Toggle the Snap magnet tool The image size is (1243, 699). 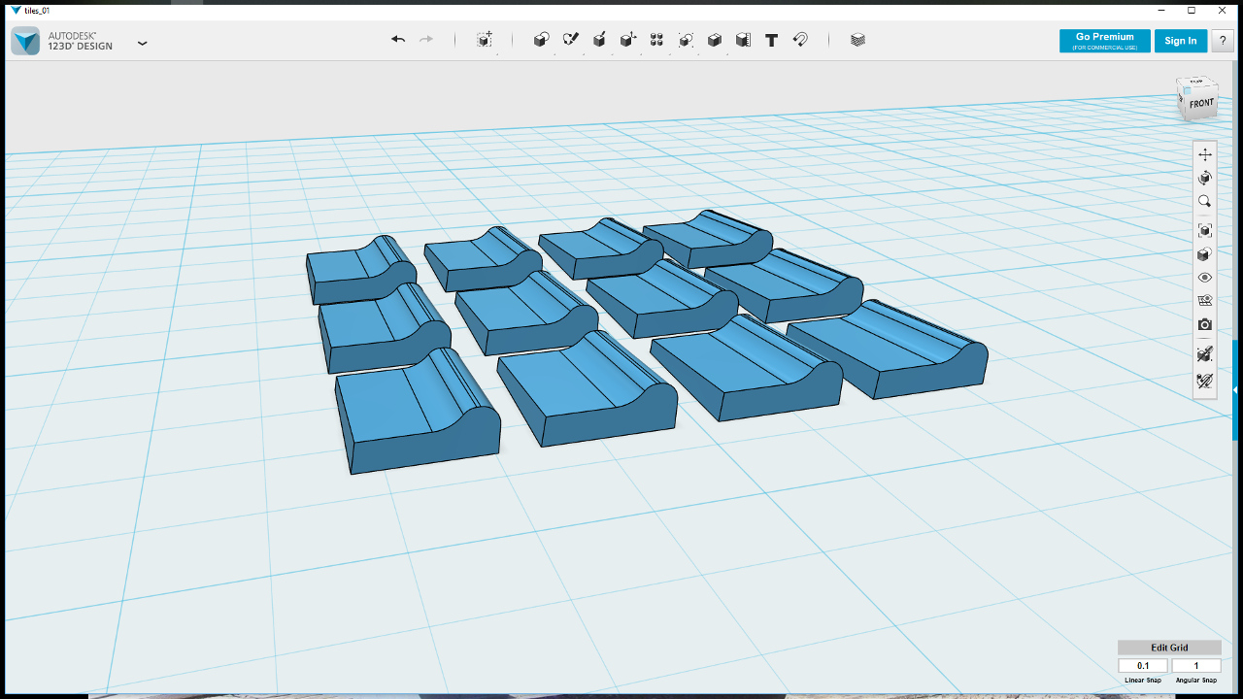(x=800, y=40)
